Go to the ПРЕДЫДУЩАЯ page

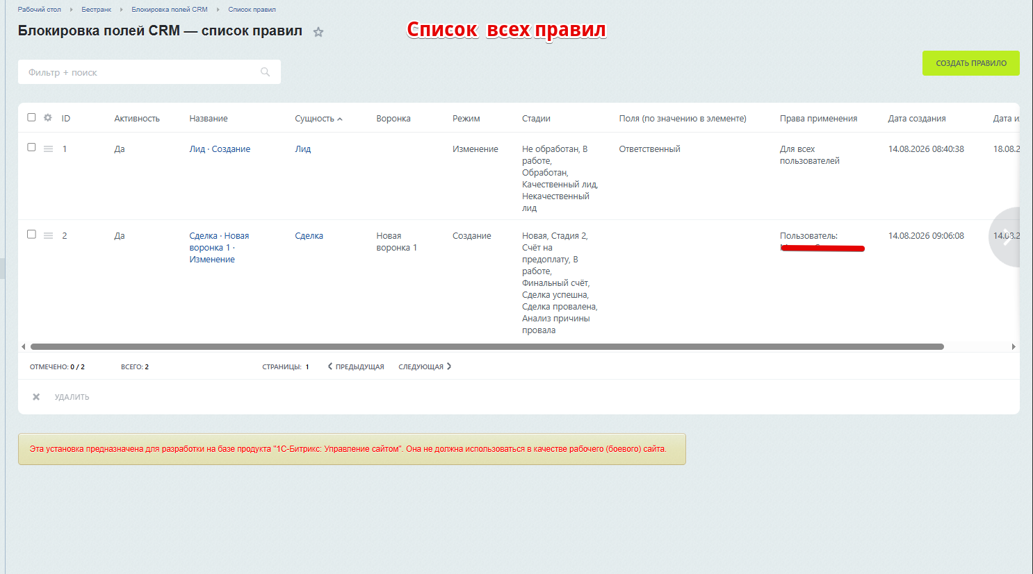pos(356,366)
